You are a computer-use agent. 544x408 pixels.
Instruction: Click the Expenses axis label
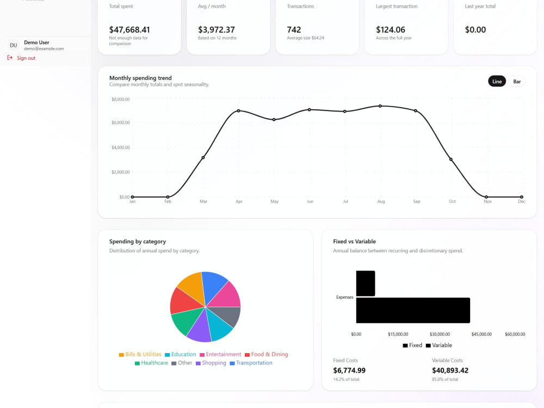(344, 298)
